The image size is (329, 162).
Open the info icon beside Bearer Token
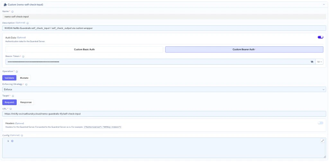pos(23,57)
